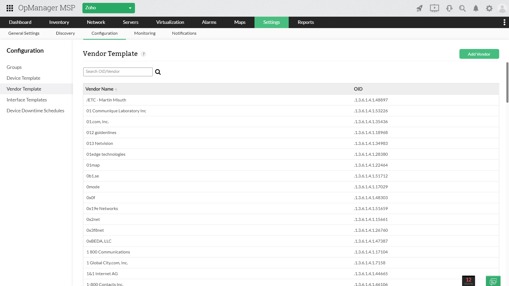This screenshot has width=509, height=286.
Task: Open the user profile avatar
Action: 502,8
